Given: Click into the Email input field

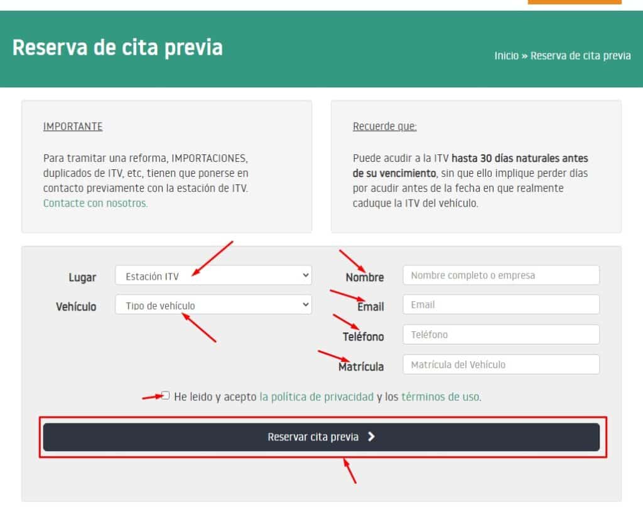Looking at the screenshot, I should coord(501,304).
